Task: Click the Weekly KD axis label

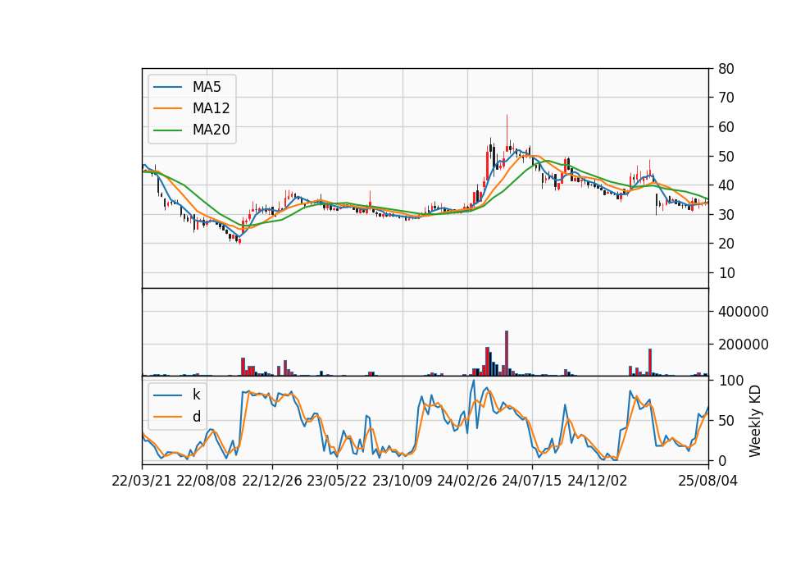Action: (755, 421)
